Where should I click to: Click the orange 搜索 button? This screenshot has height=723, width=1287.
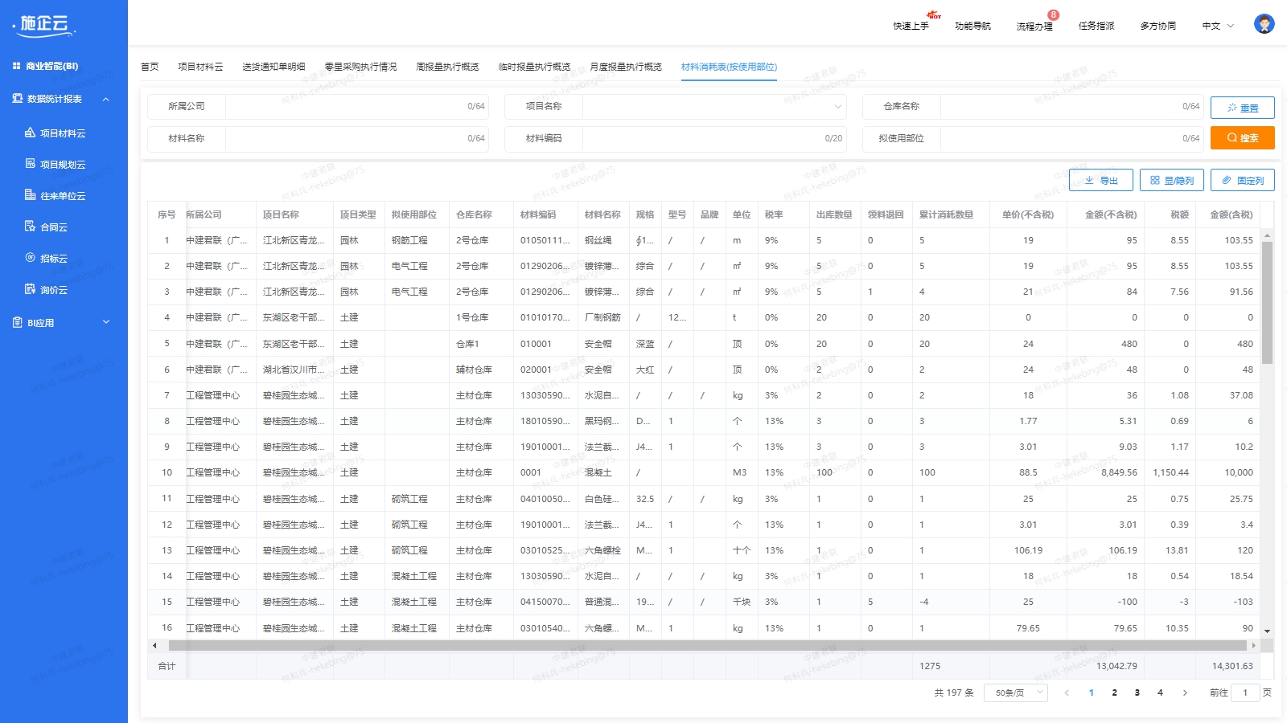point(1242,137)
